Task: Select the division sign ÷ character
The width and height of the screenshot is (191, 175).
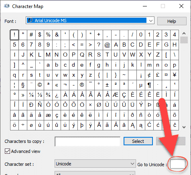Action: click(x=23, y=125)
